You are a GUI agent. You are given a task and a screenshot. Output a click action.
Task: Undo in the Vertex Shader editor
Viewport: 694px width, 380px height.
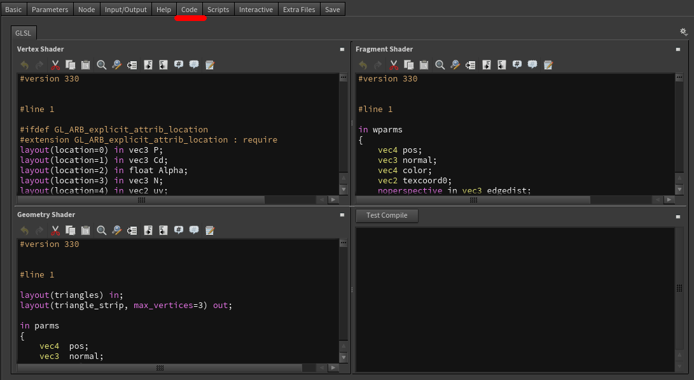click(24, 65)
